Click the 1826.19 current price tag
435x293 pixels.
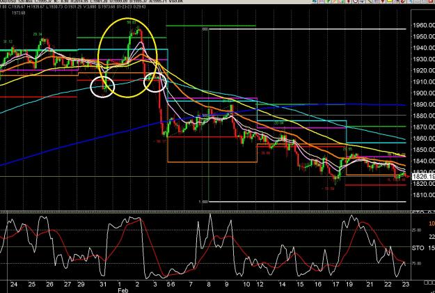[423, 177]
